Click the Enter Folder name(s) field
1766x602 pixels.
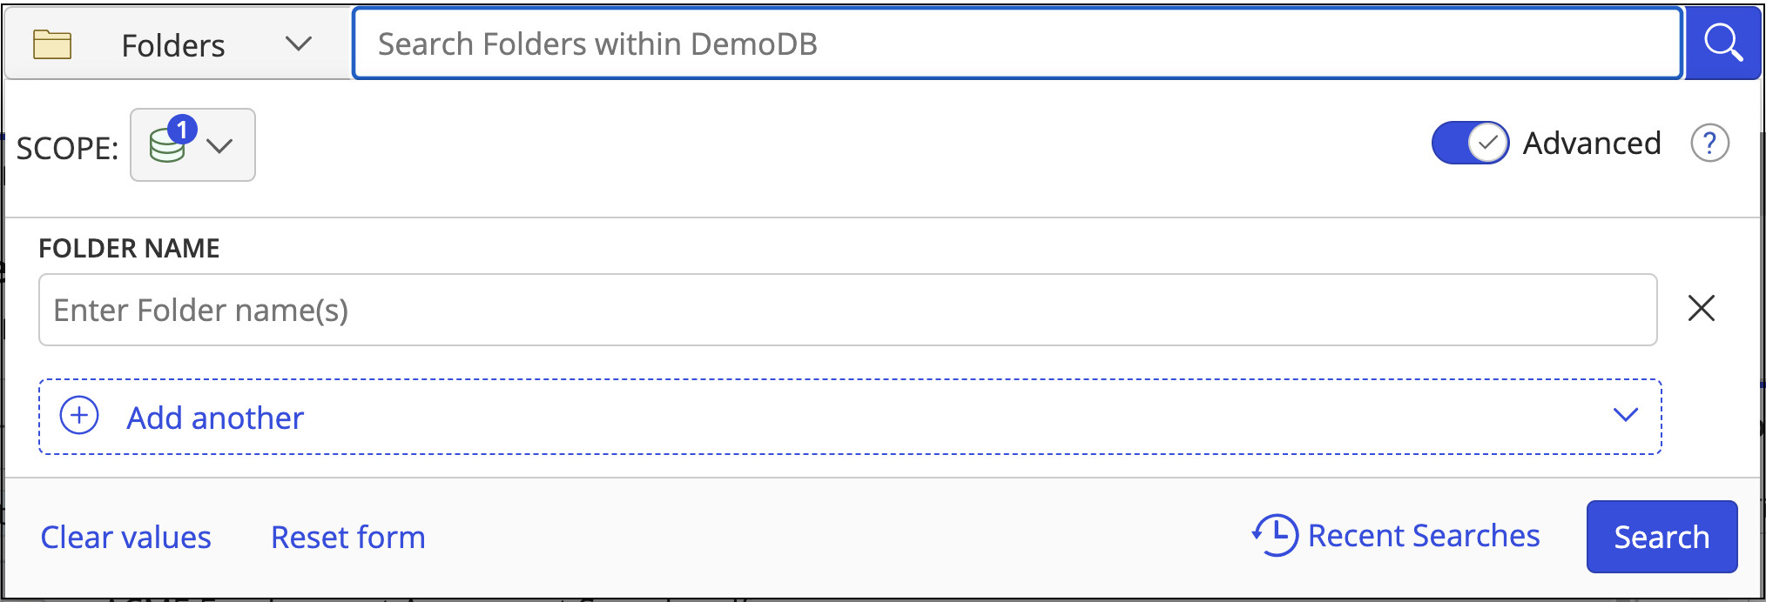coord(847,310)
